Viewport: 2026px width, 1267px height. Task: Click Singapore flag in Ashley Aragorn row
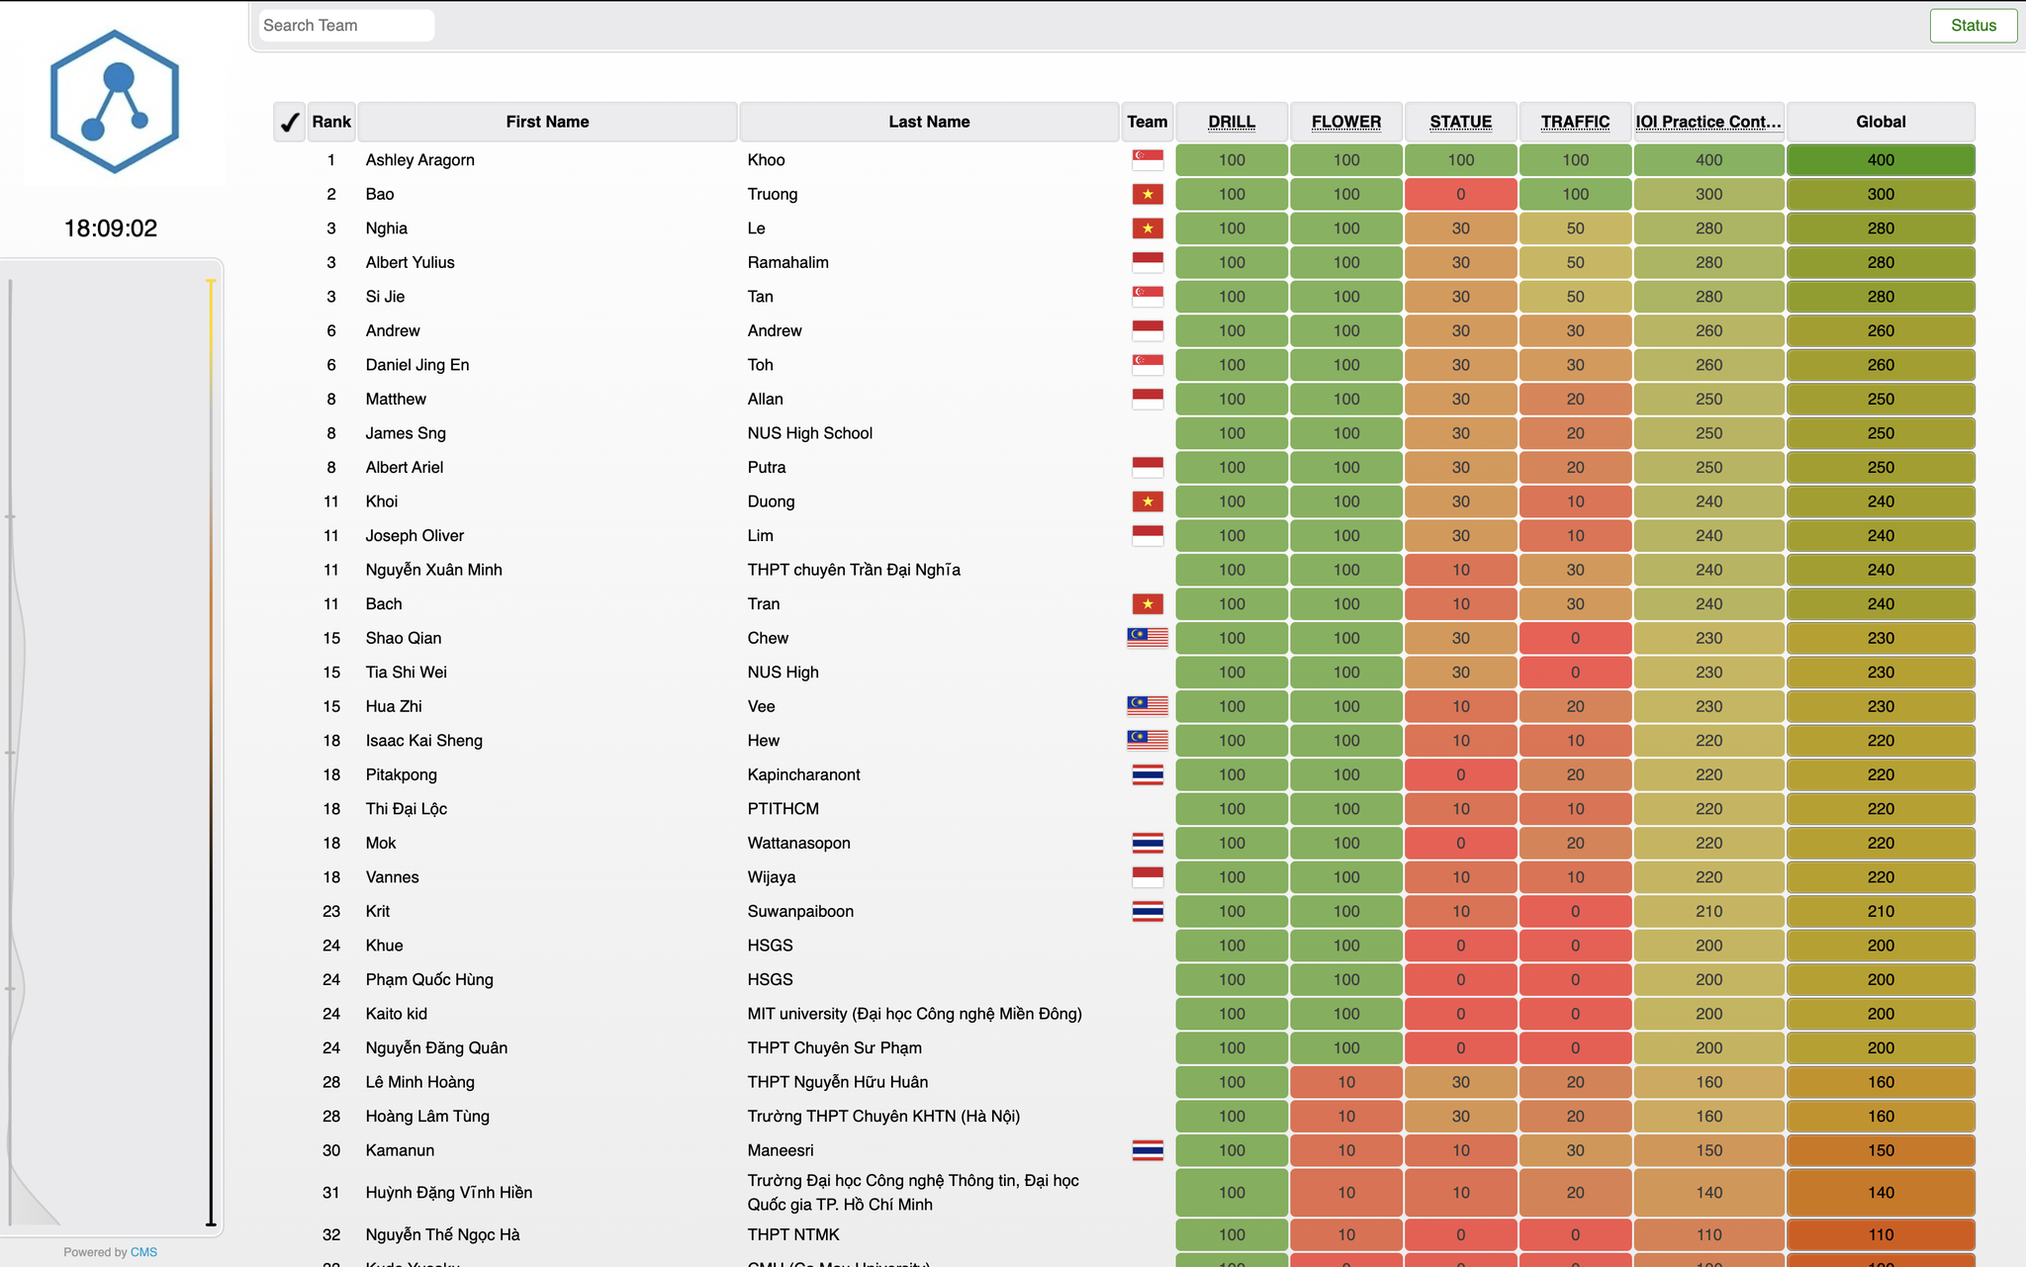(x=1148, y=159)
